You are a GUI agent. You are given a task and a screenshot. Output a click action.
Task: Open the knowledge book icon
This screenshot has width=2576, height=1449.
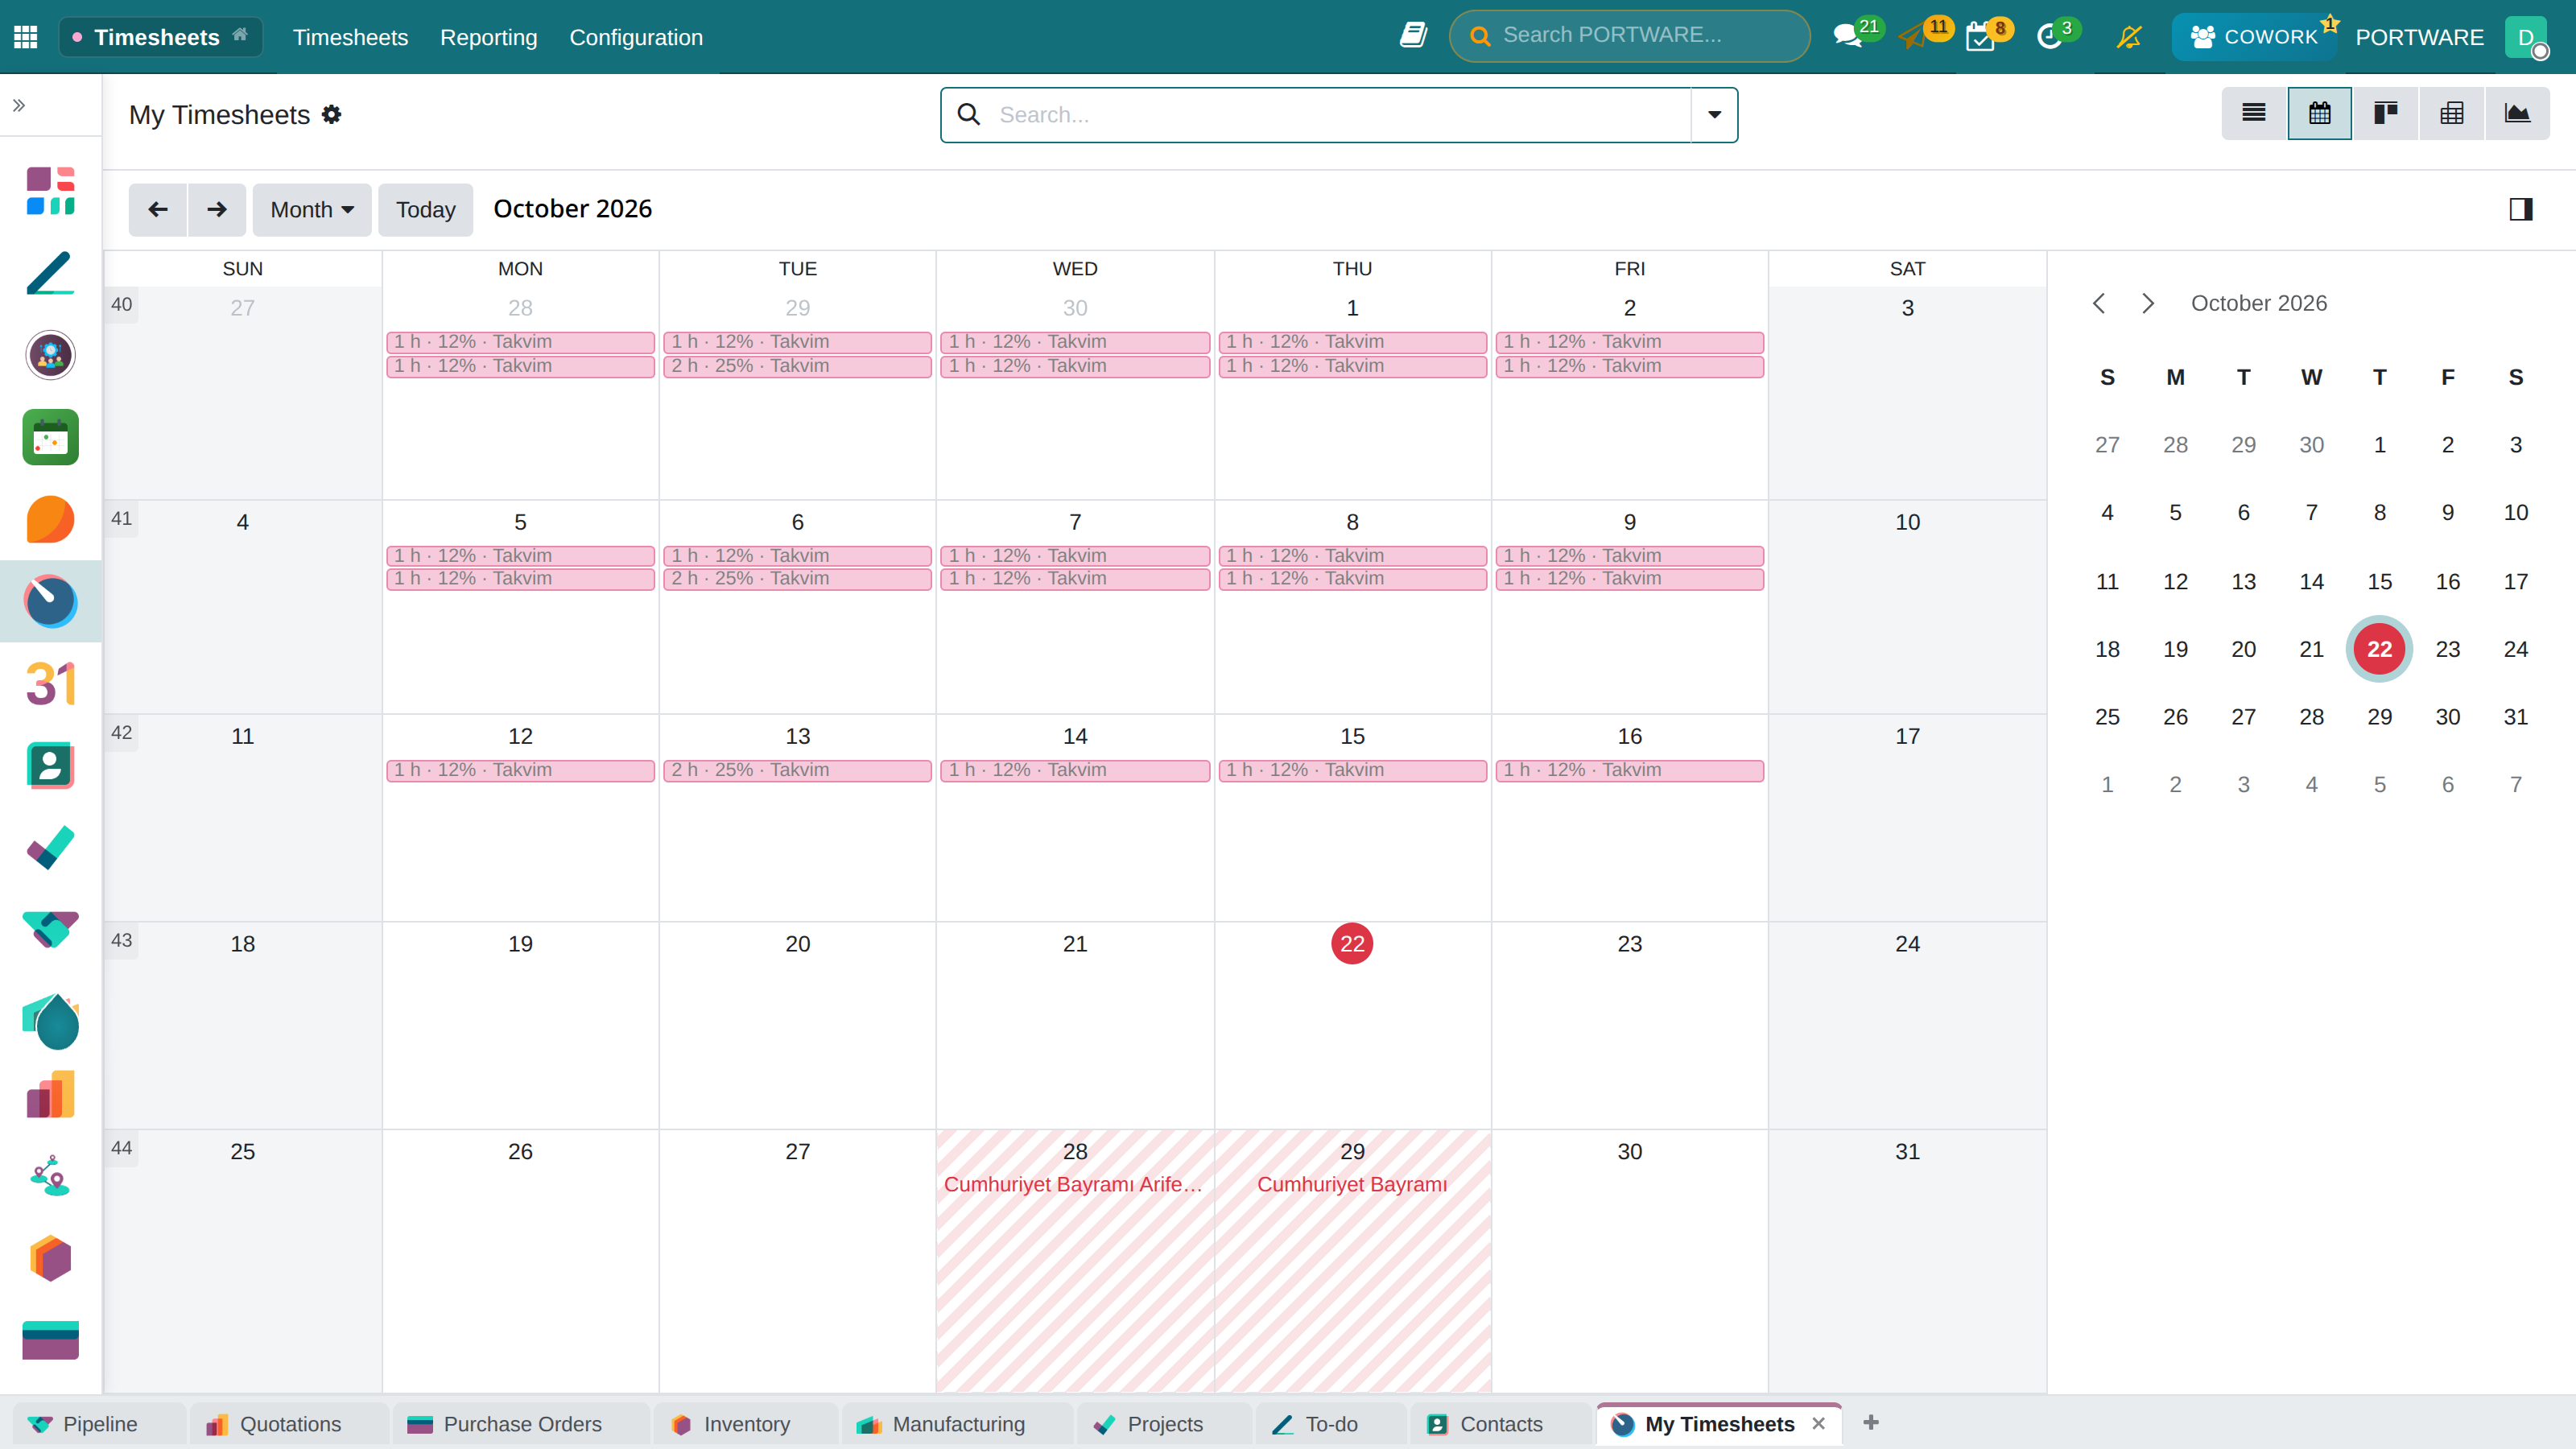click(x=1413, y=36)
